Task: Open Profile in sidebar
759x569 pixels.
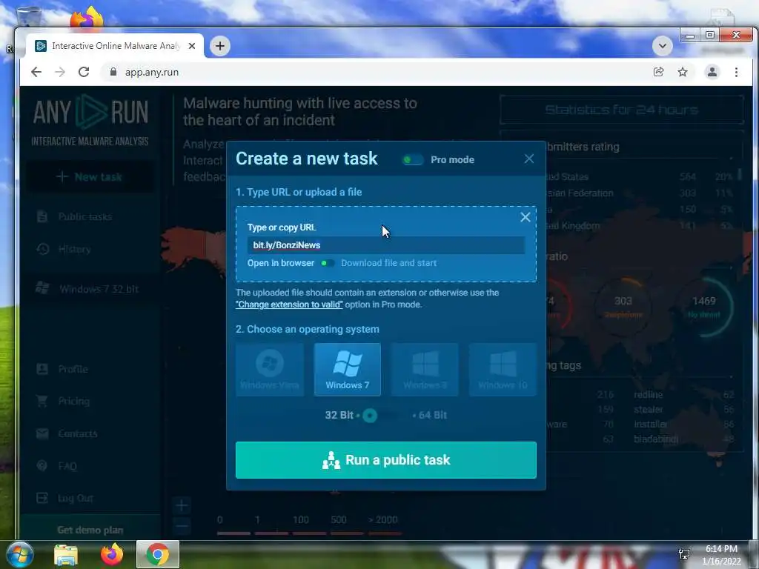Action: 73,369
